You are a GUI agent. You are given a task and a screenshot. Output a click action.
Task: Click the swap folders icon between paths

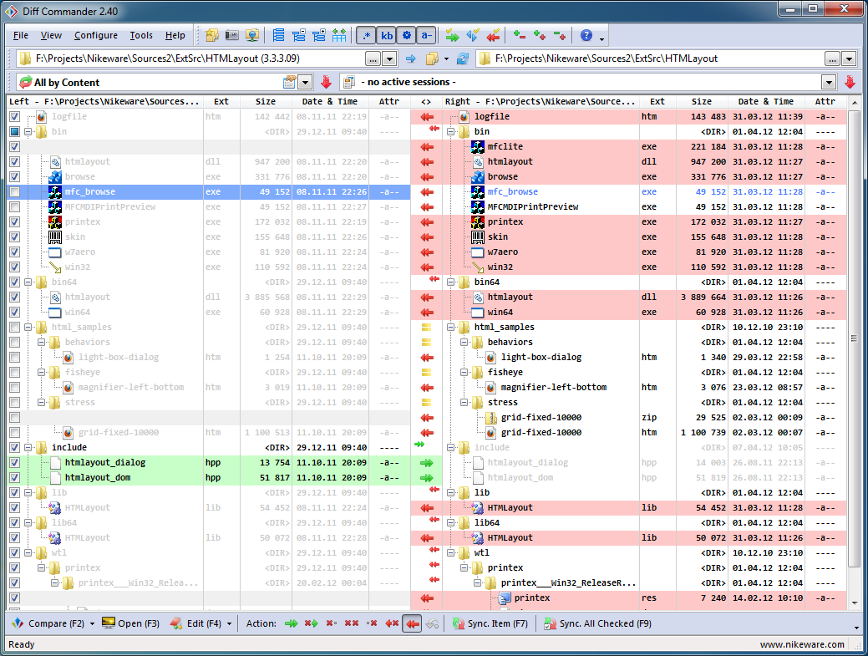tap(432, 58)
